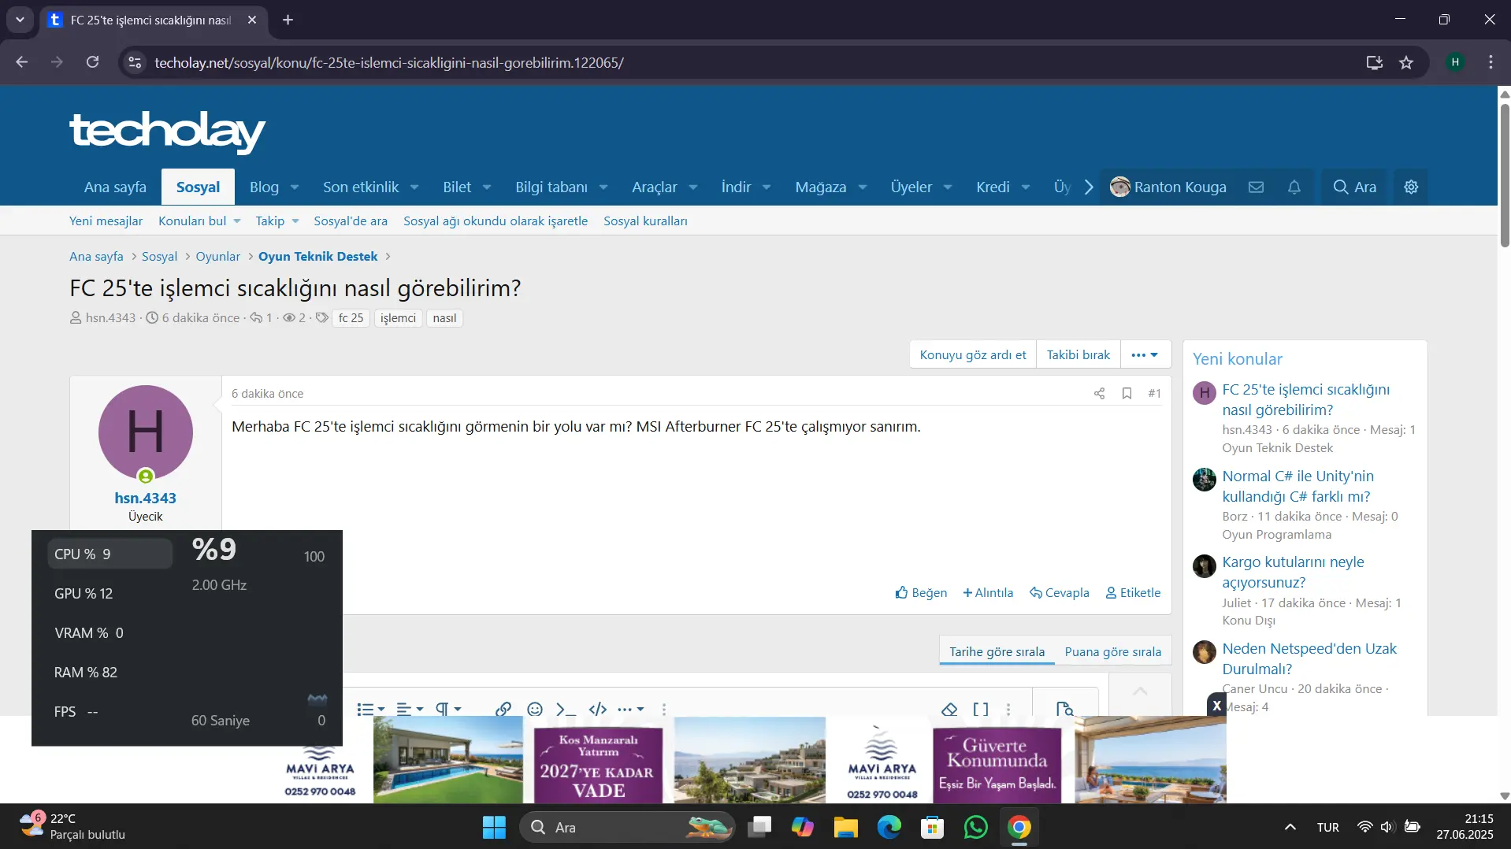The image size is (1511, 849).
Task: Open Windows Start menu
Action: pos(494,827)
